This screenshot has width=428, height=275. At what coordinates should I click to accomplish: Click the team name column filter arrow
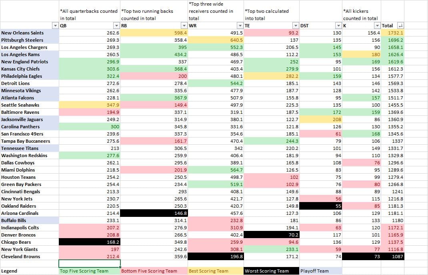(55, 26)
